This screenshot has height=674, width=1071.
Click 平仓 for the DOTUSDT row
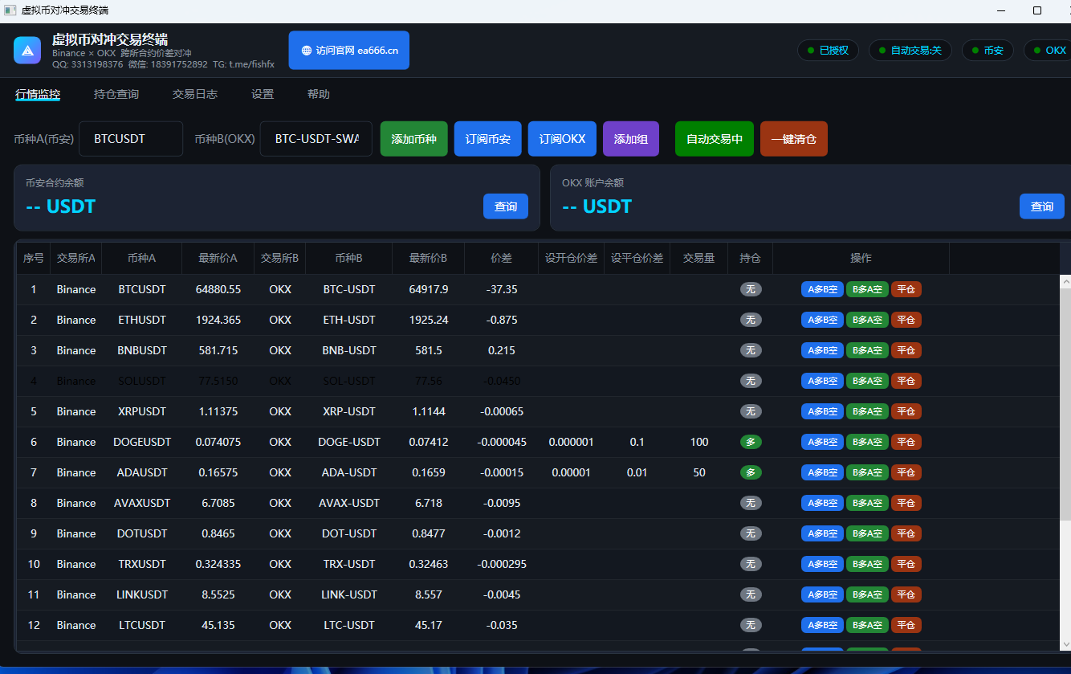pyautogui.click(x=906, y=533)
